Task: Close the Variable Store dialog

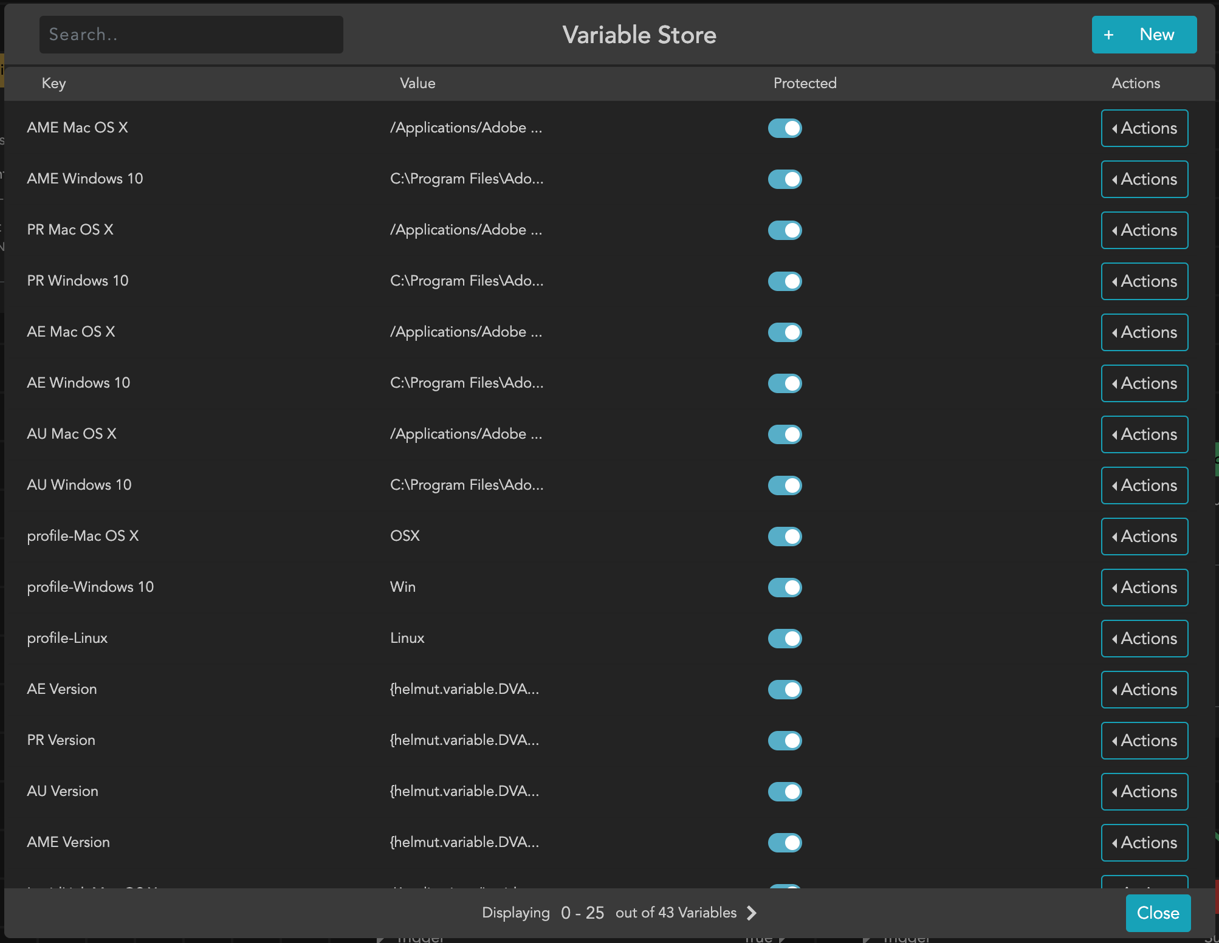Action: point(1158,913)
